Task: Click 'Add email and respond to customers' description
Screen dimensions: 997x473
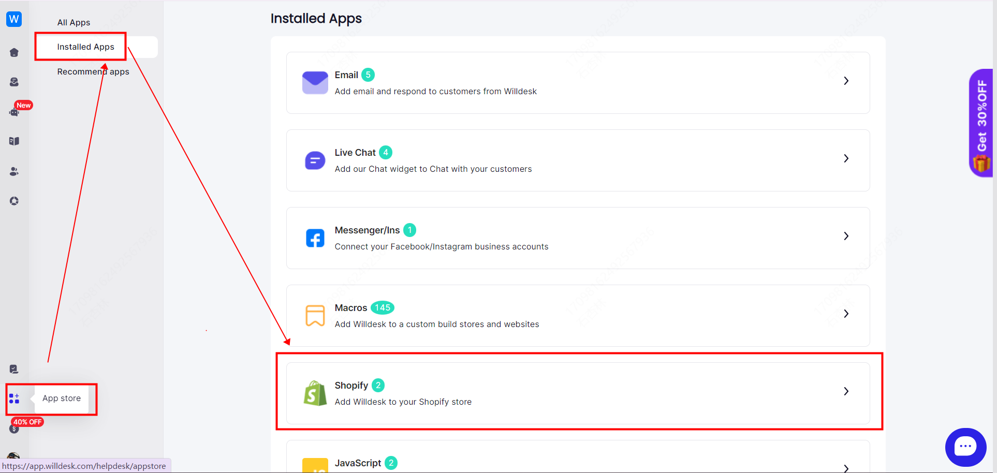Action: pyautogui.click(x=436, y=91)
